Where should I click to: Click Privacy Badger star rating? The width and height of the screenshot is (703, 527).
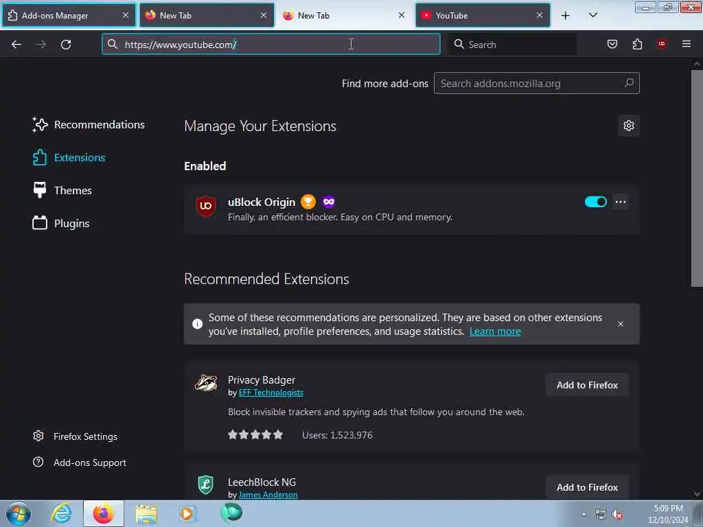pyautogui.click(x=255, y=434)
